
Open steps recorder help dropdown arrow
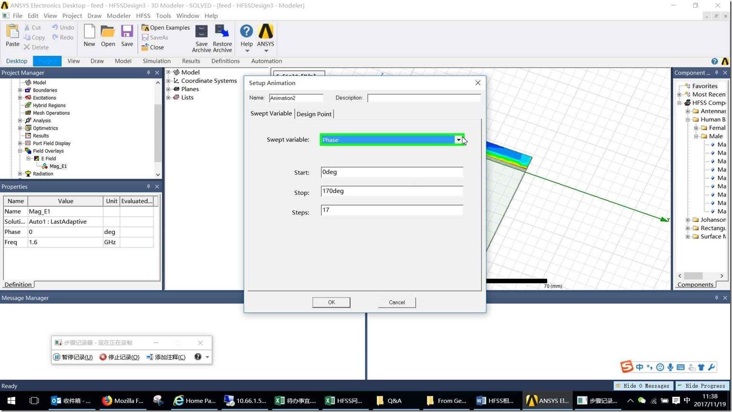click(x=207, y=357)
